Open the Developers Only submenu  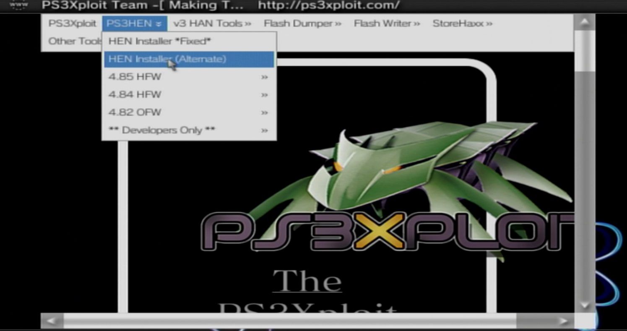189,130
